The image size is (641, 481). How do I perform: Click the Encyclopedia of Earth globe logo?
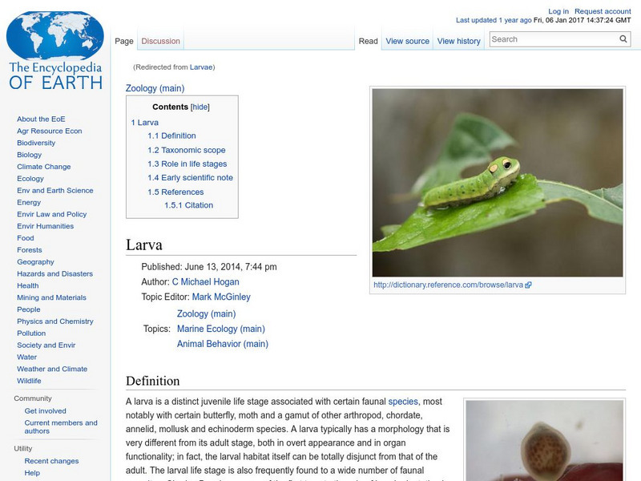click(55, 51)
